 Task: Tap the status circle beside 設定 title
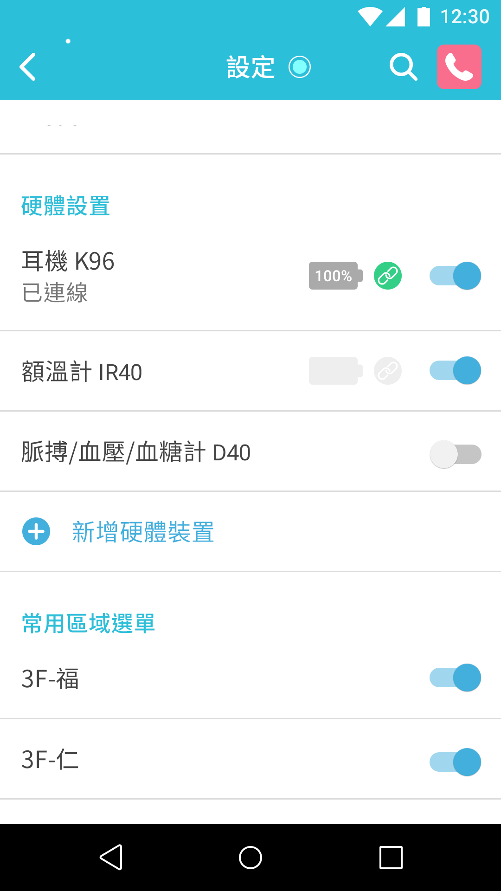click(x=300, y=67)
